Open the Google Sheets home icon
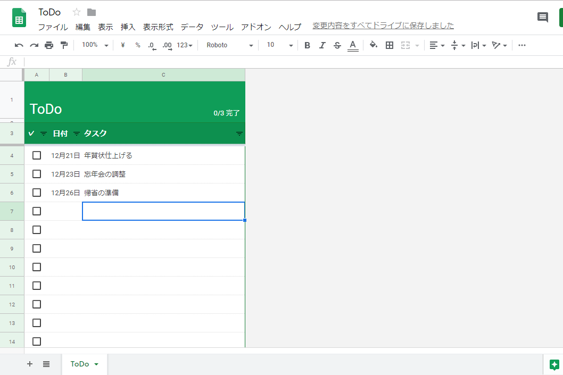The width and height of the screenshot is (563, 375). coord(19,18)
